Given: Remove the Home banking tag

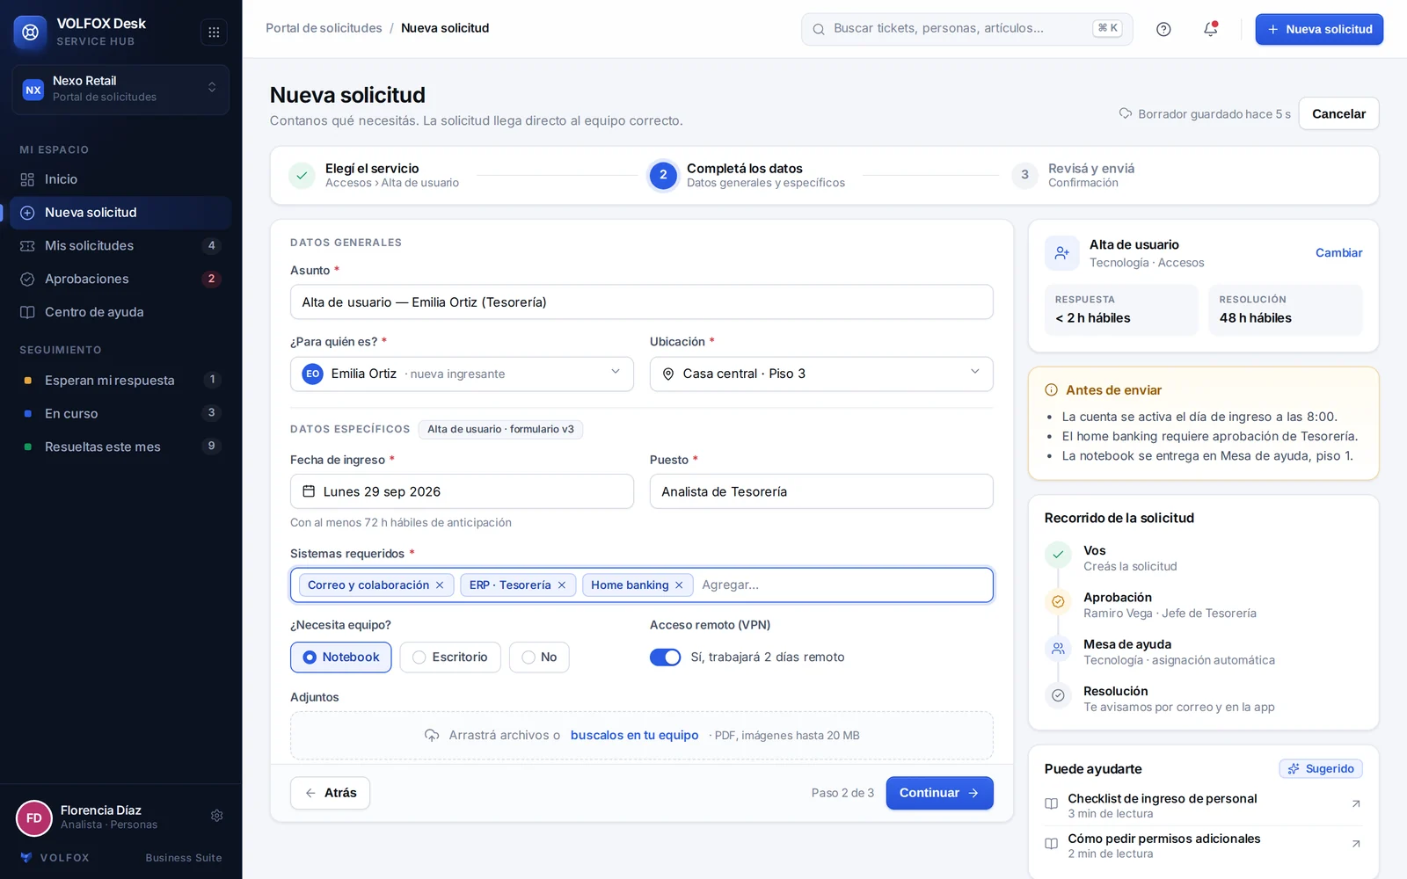Looking at the screenshot, I should pos(679,585).
